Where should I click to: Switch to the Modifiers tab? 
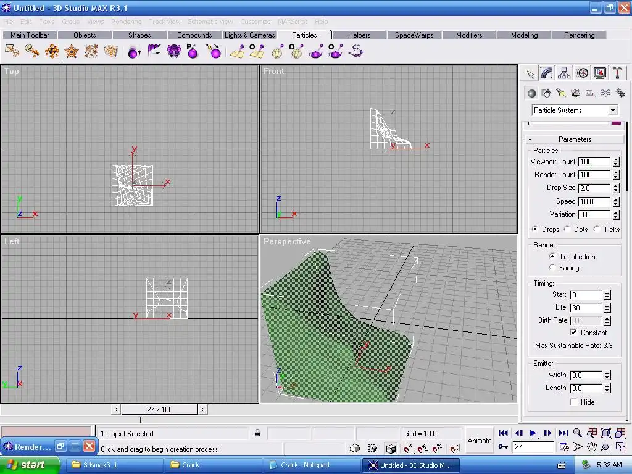(469, 35)
